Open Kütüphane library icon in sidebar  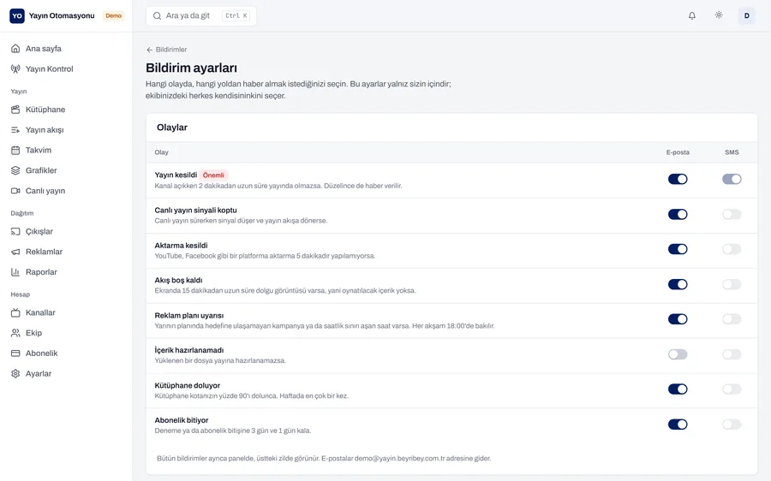tap(15, 110)
